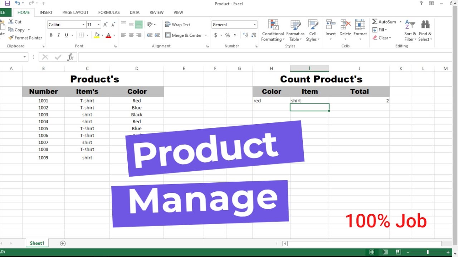
Task: Switch to Page Layout view in status bar
Action: coord(385,252)
